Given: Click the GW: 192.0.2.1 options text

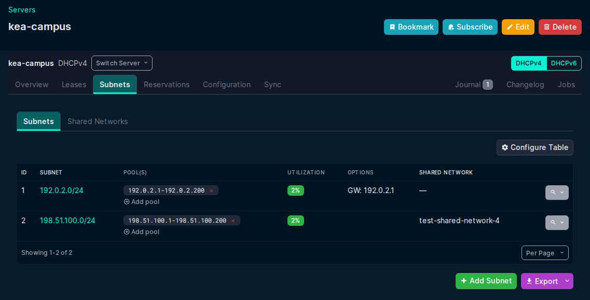Looking at the screenshot, I should (371, 190).
